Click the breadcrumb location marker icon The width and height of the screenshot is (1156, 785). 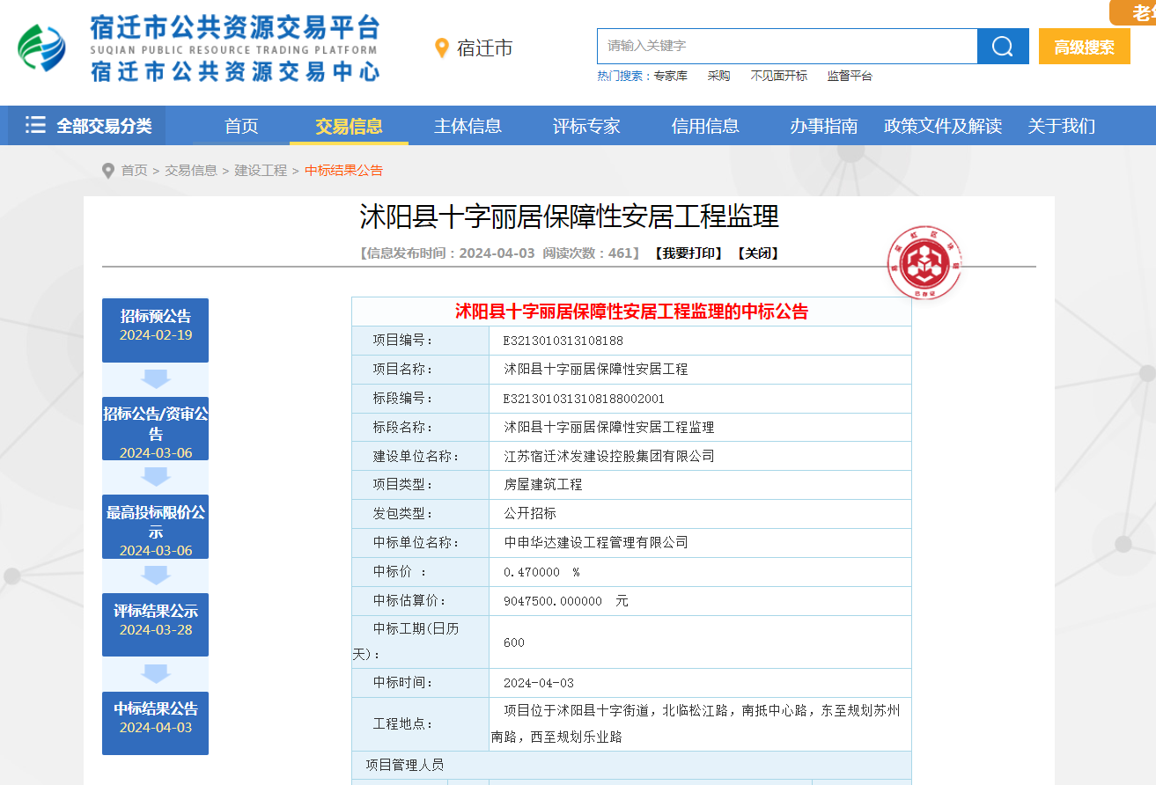pos(108,171)
